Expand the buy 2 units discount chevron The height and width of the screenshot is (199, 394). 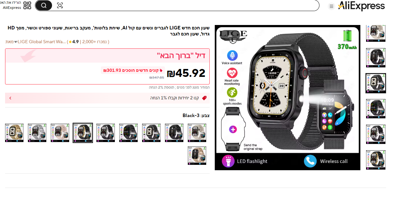10,98
